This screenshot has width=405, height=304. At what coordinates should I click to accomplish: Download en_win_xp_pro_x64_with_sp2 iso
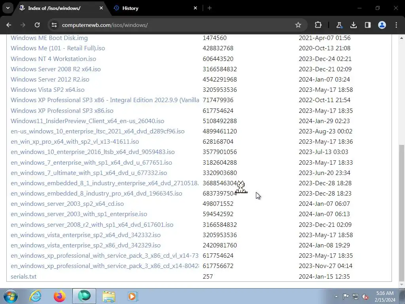click(x=75, y=142)
